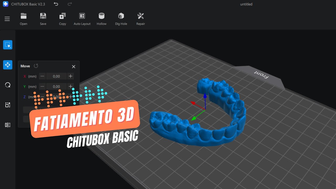336x189 pixels.
Task: Select the Copy tool
Action: pos(62,19)
